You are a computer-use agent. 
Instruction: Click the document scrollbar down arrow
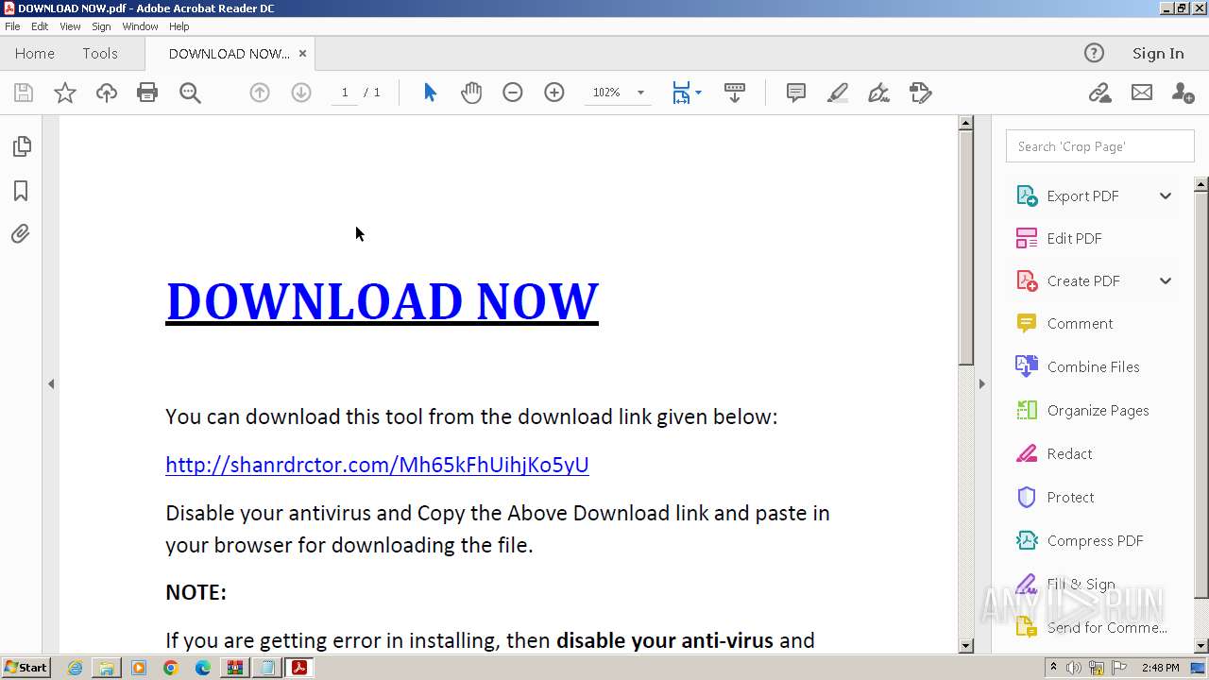pos(965,646)
